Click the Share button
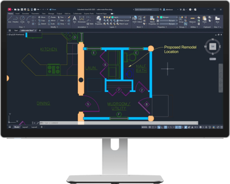This screenshot has height=184, width=230. pos(53,10)
